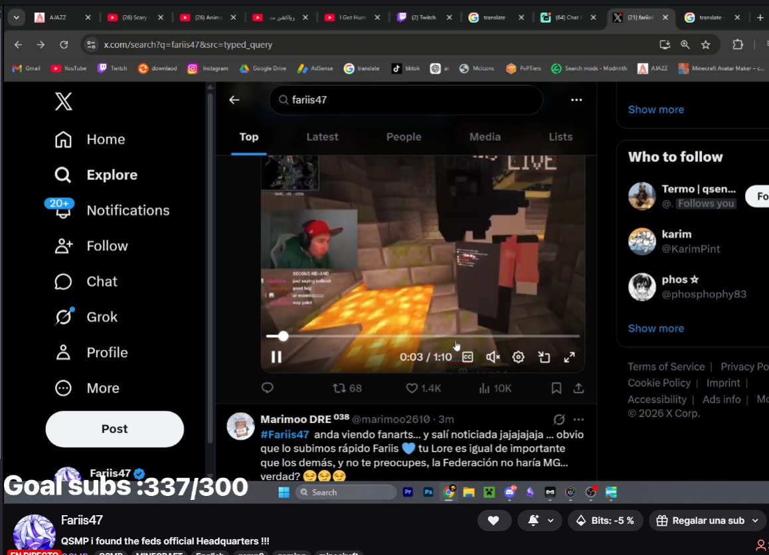Open Follow in the X sidebar

[91, 246]
